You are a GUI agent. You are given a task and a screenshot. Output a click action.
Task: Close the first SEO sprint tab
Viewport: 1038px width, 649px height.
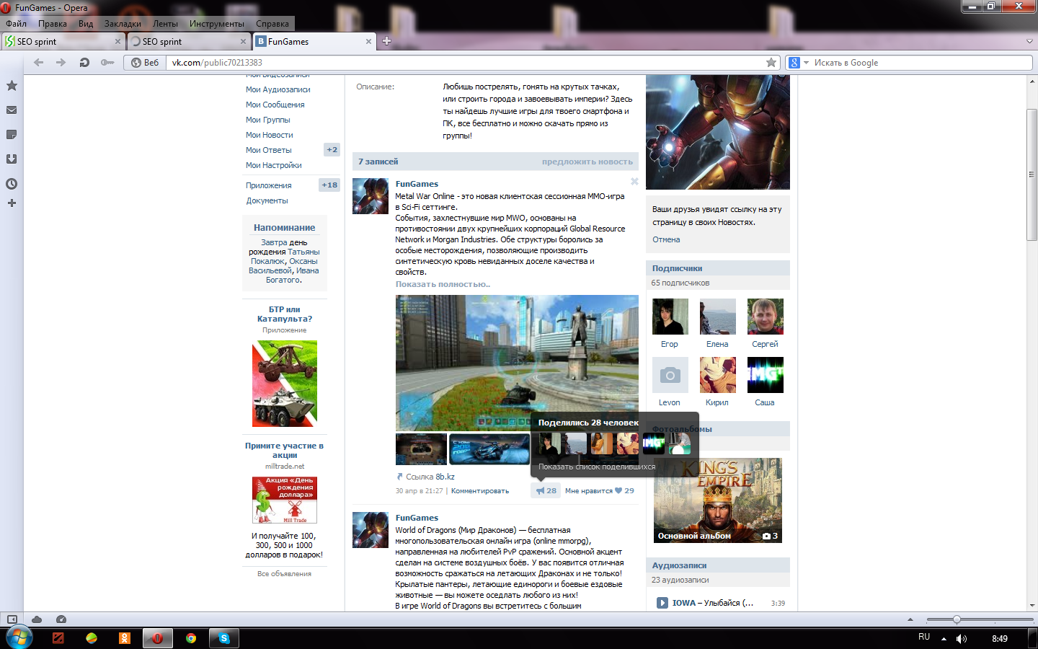click(117, 42)
